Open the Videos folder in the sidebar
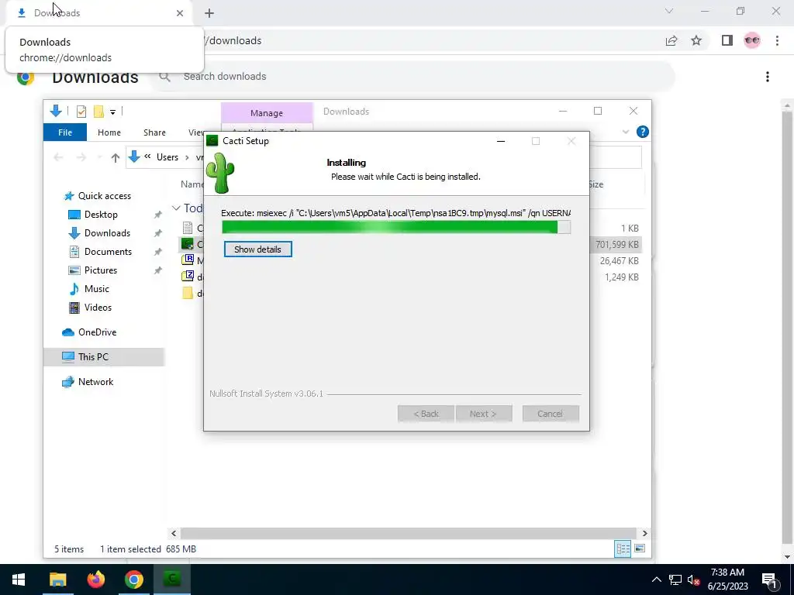 point(98,308)
